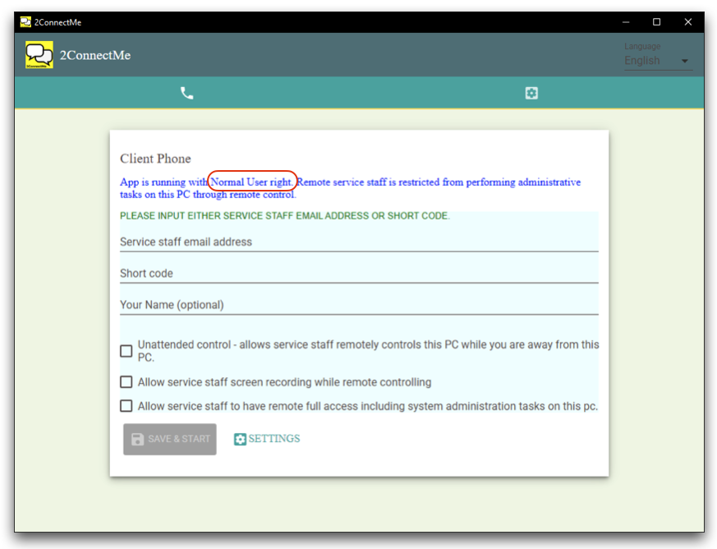The height and width of the screenshot is (549, 717).
Task: Click the 2ConnectMe header title text
Action: [x=95, y=55]
